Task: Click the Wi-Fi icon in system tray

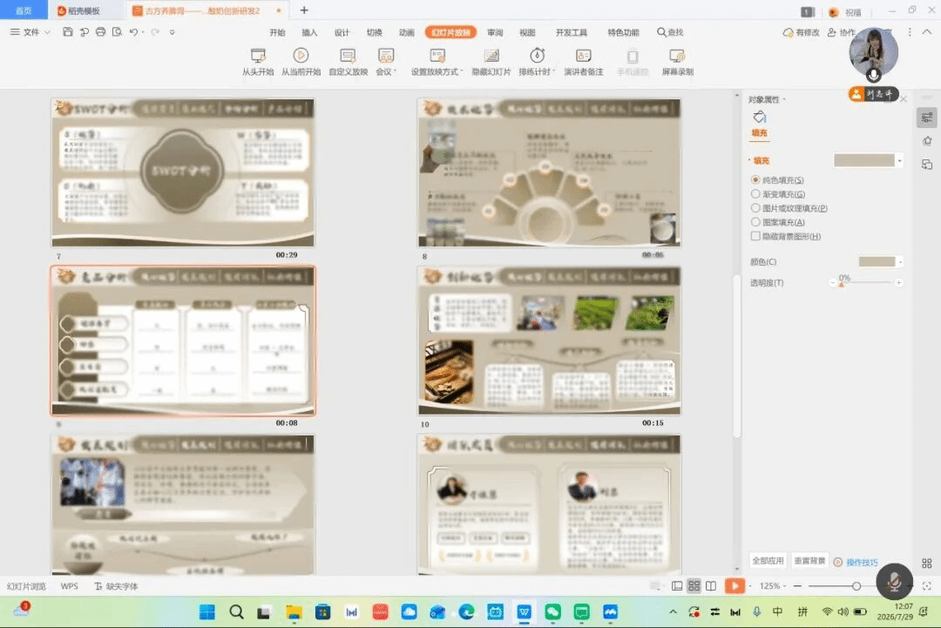Action: 827,611
